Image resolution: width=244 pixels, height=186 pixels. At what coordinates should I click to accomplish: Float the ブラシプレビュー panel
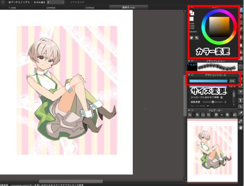pos(192,61)
